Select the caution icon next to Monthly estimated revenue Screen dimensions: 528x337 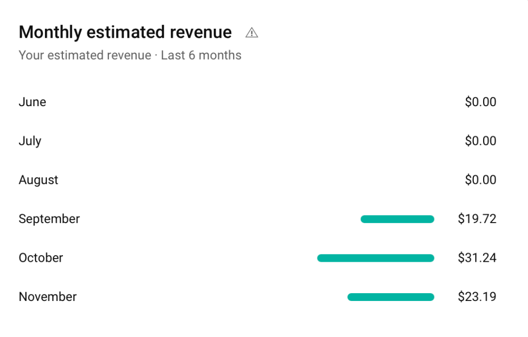(252, 32)
